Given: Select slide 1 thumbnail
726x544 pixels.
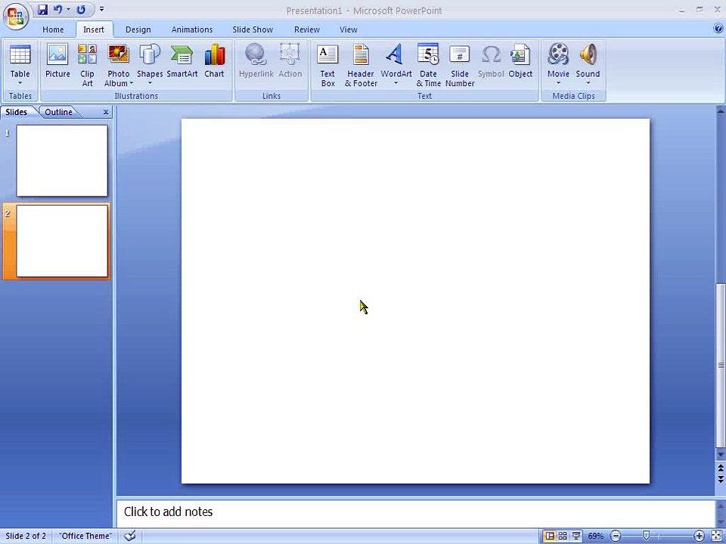Looking at the screenshot, I should (62, 160).
